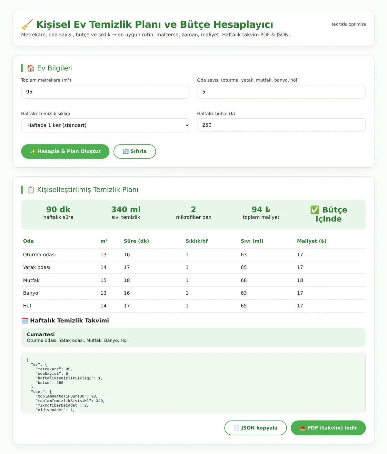This screenshot has width=387, height=454.
Task: Click the house icon beside Ev Bilgileri
Action: [x=31, y=68]
